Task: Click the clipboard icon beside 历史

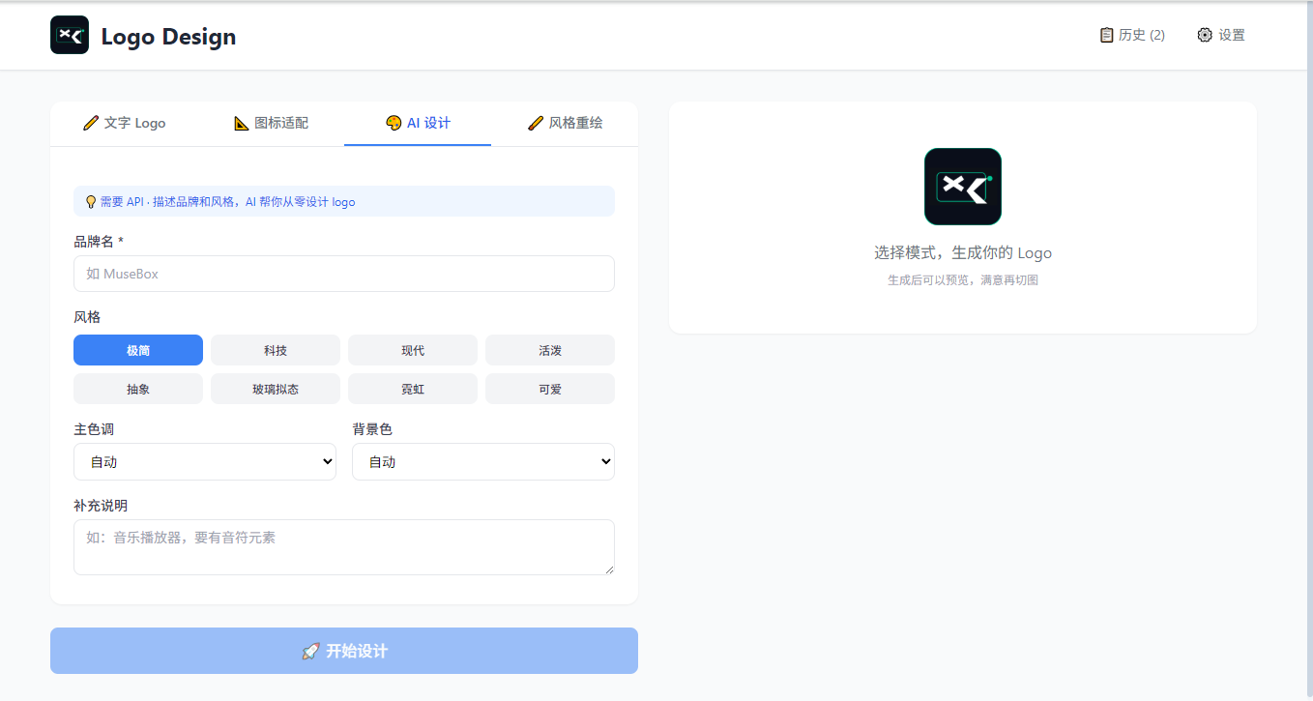Action: [1107, 35]
